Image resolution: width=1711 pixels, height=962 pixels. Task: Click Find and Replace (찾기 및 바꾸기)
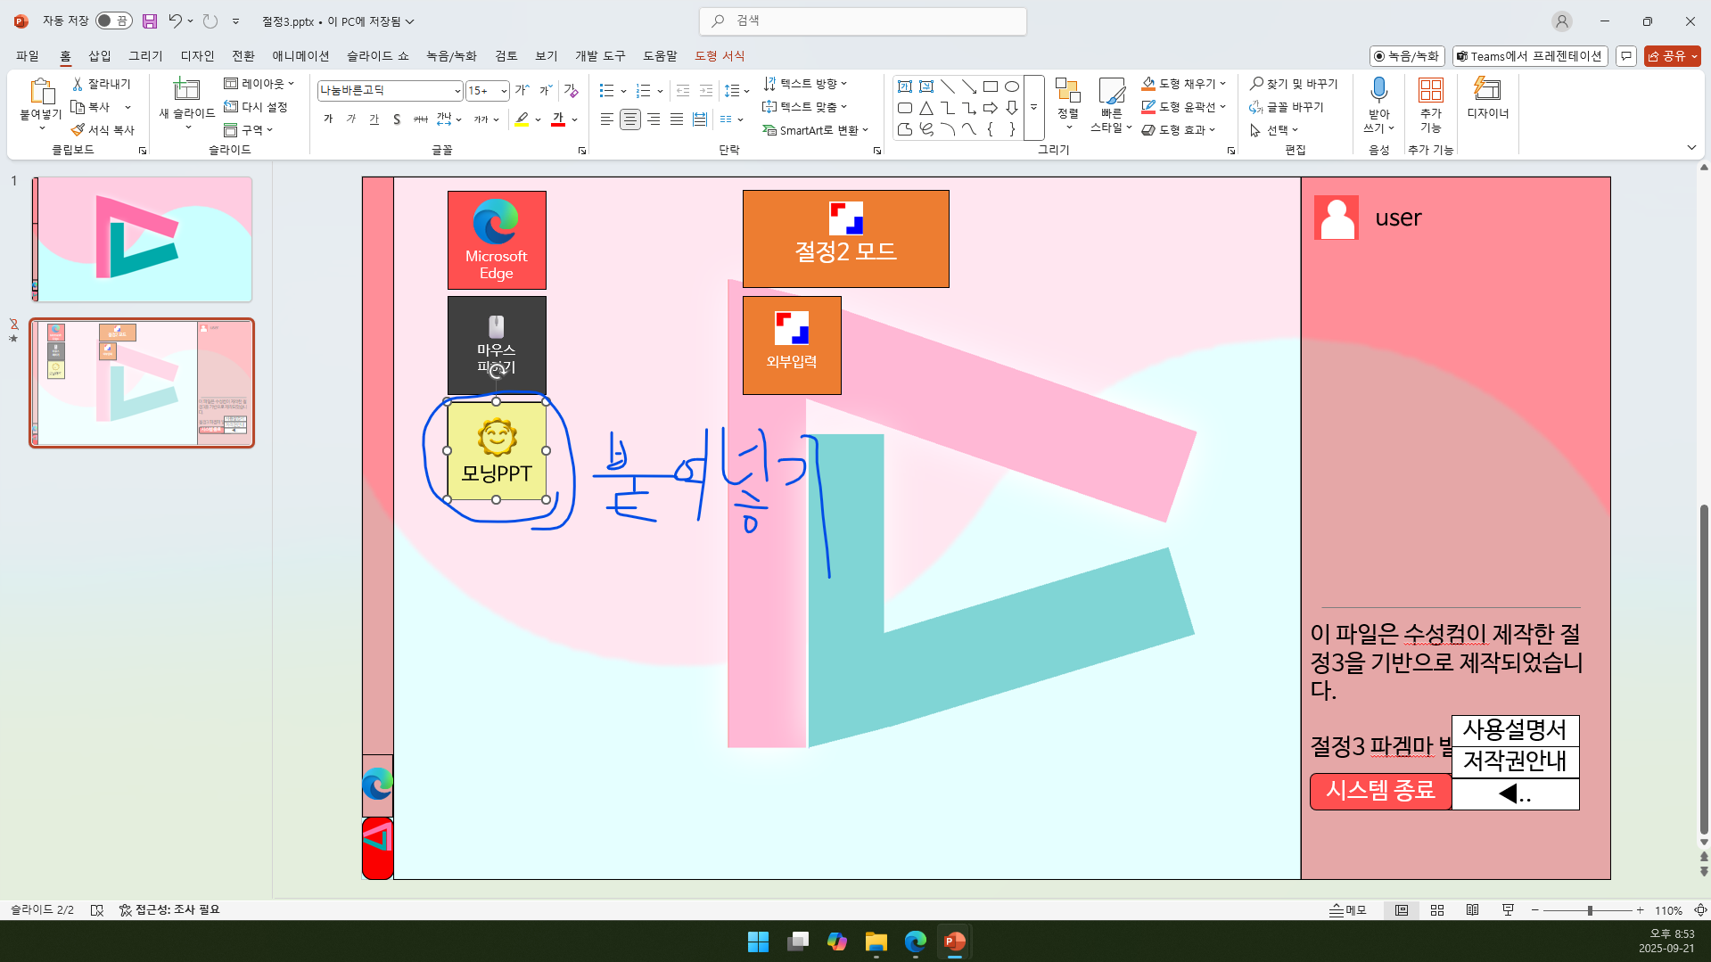pyautogui.click(x=1294, y=84)
